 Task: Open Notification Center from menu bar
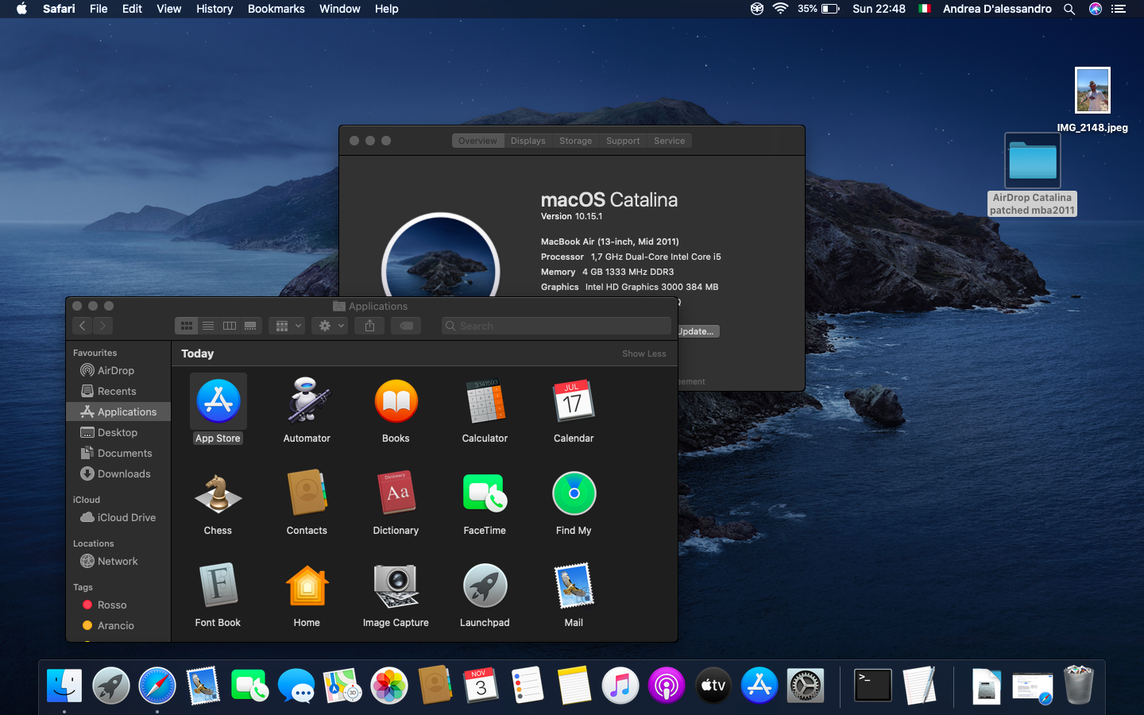click(x=1119, y=9)
